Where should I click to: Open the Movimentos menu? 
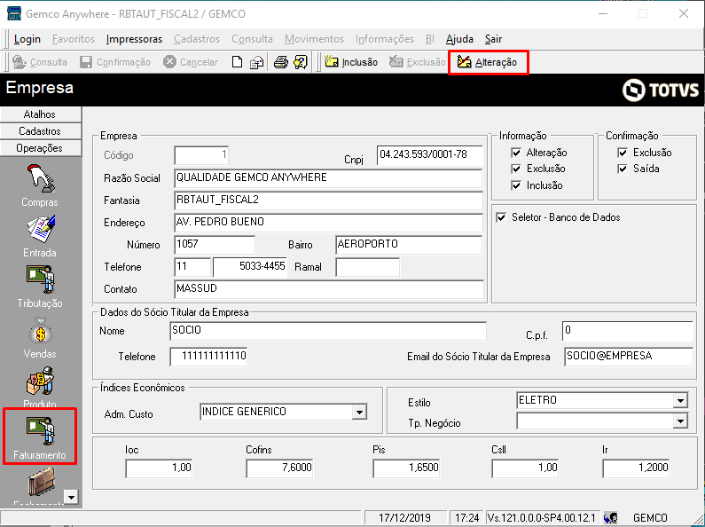tap(314, 39)
